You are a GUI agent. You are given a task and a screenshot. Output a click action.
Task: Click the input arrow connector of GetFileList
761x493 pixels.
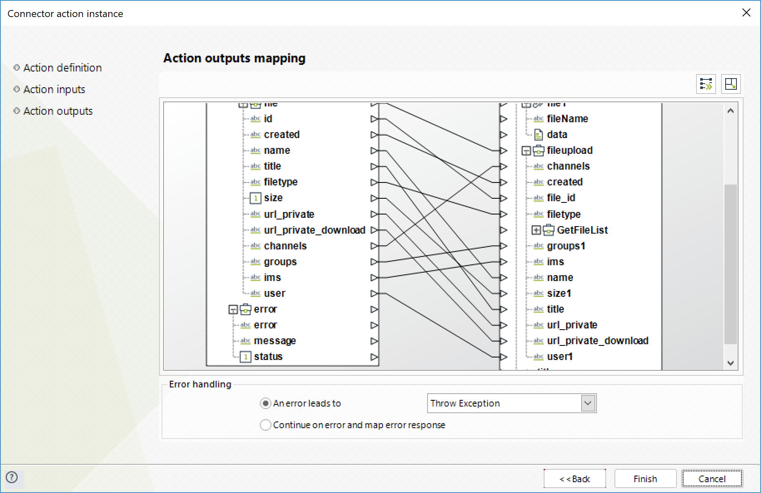tap(503, 230)
